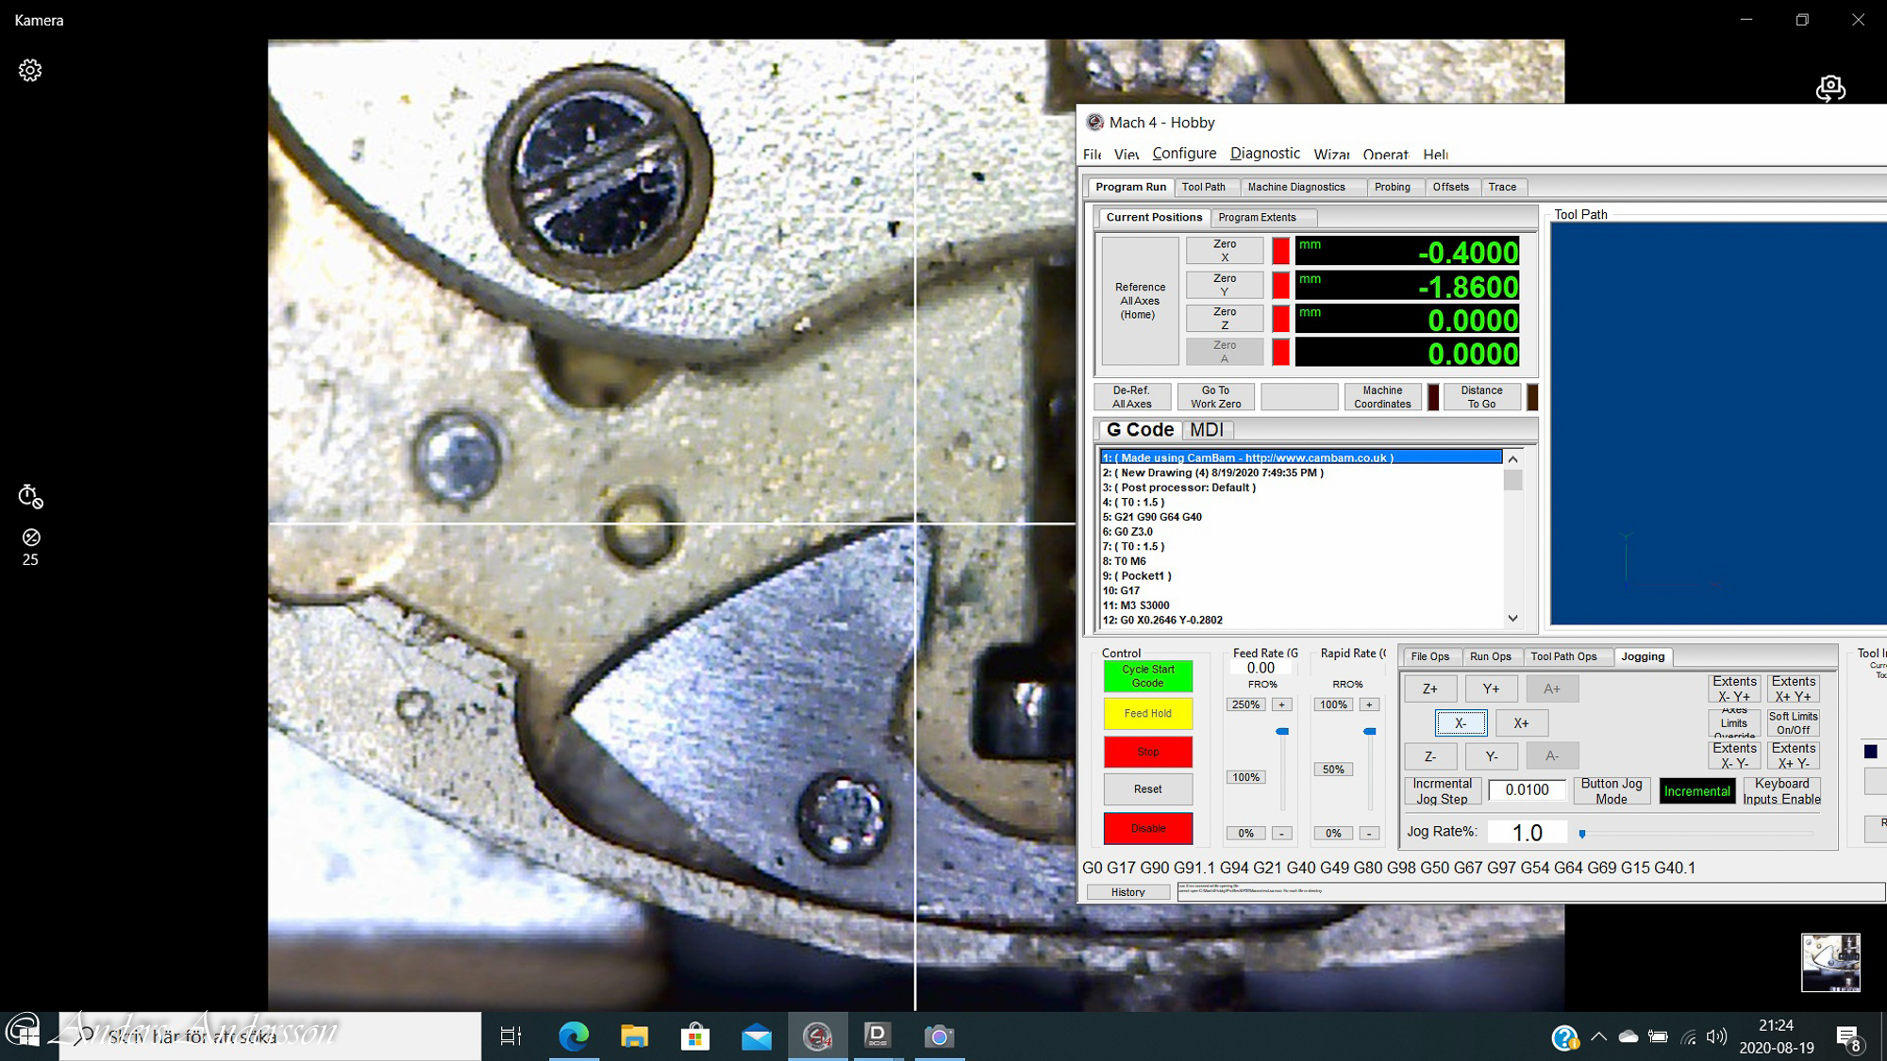This screenshot has width=1887, height=1061.
Task: Toggle Machine Coordinates display
Action: coord(1382,397)
